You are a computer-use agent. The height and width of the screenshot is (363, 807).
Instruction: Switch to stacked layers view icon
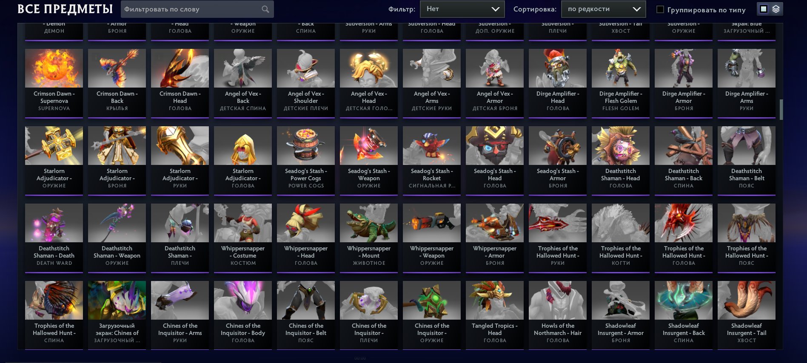click(776, 9)
